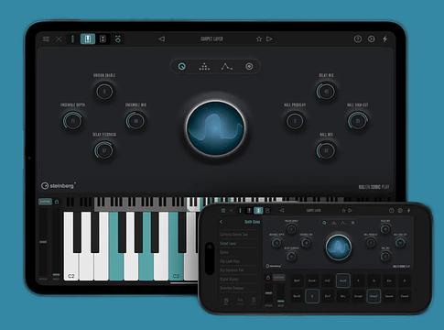Click the Hall High Cut knob on tablet

pos(358,121)
